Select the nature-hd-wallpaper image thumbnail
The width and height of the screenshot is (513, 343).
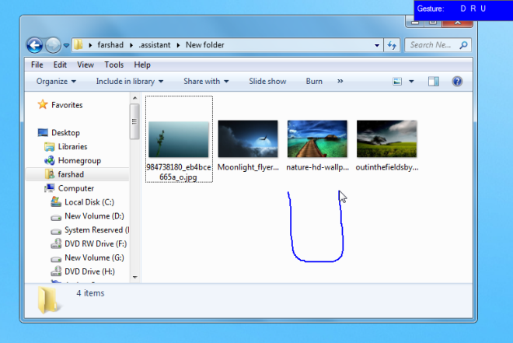(x=317, y=139)
